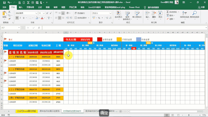Click AutoSum (自动求和) button
208x117 pixels.
pos(172,12)
